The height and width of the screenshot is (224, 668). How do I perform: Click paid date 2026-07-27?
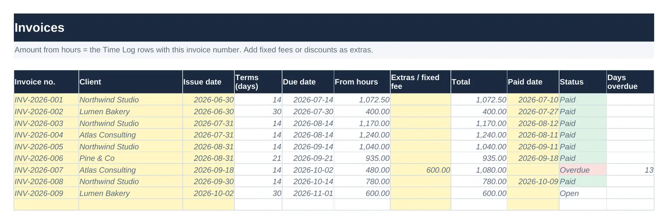(x=533, y=111)
